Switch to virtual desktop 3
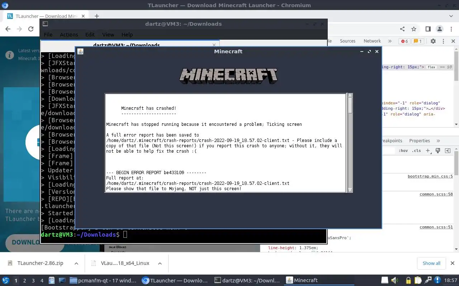 [x=33, y=281]
